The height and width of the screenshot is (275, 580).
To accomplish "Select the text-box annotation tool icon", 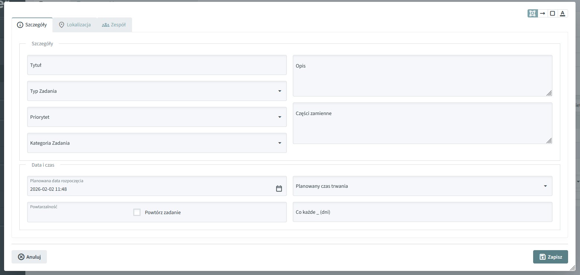I will click(532, 13).
